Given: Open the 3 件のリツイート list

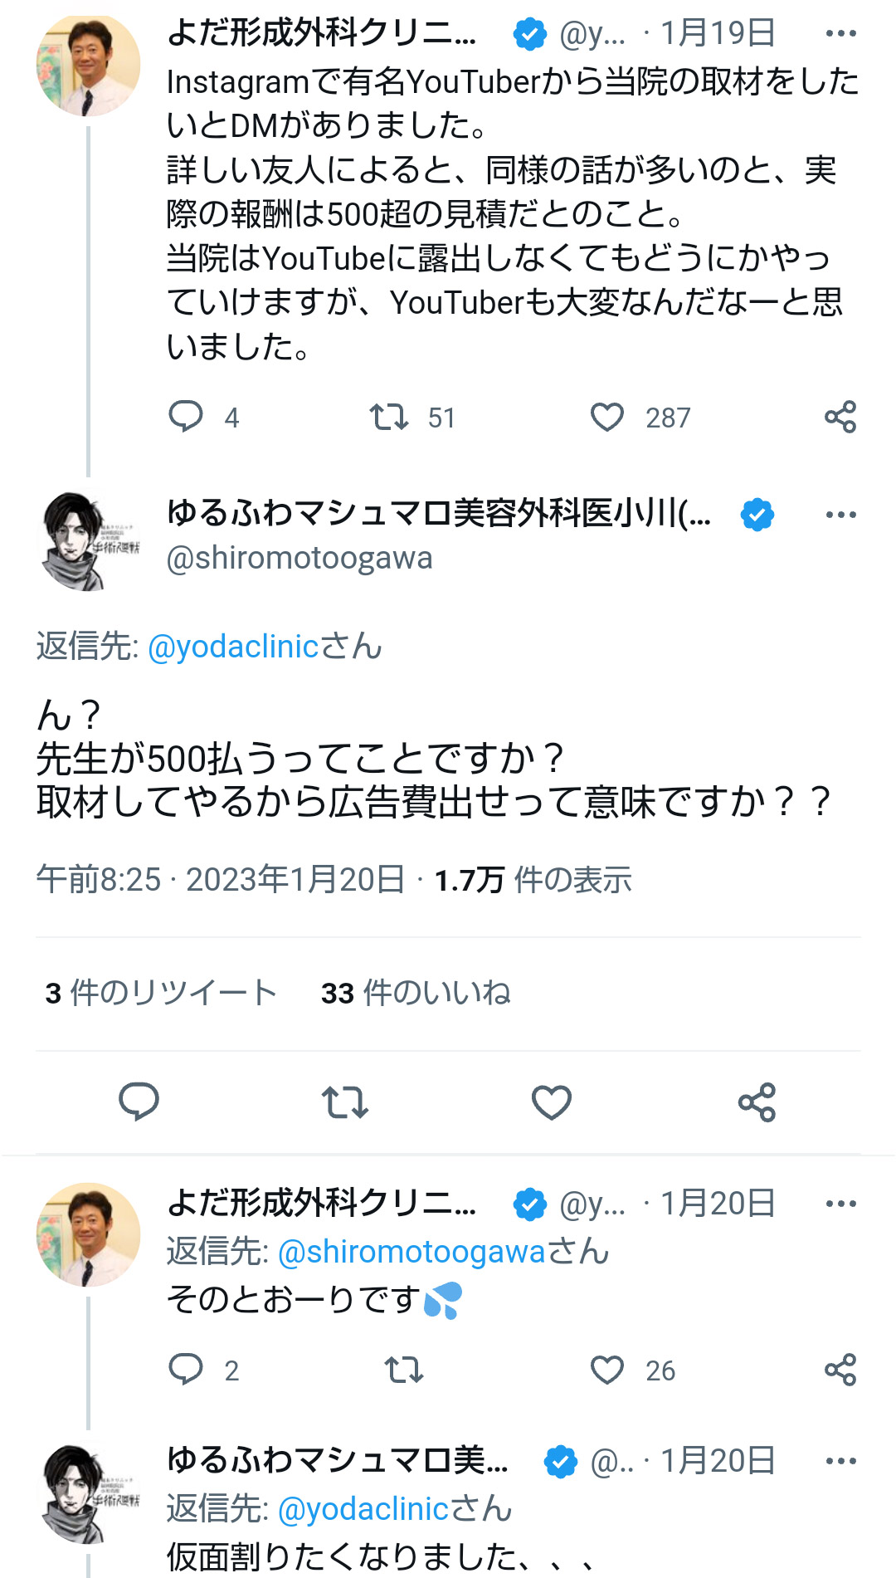Looking at the screenshot, I should (161, 993).
